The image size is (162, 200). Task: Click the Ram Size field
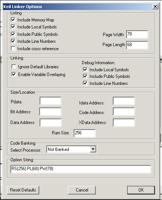point(85,133)
